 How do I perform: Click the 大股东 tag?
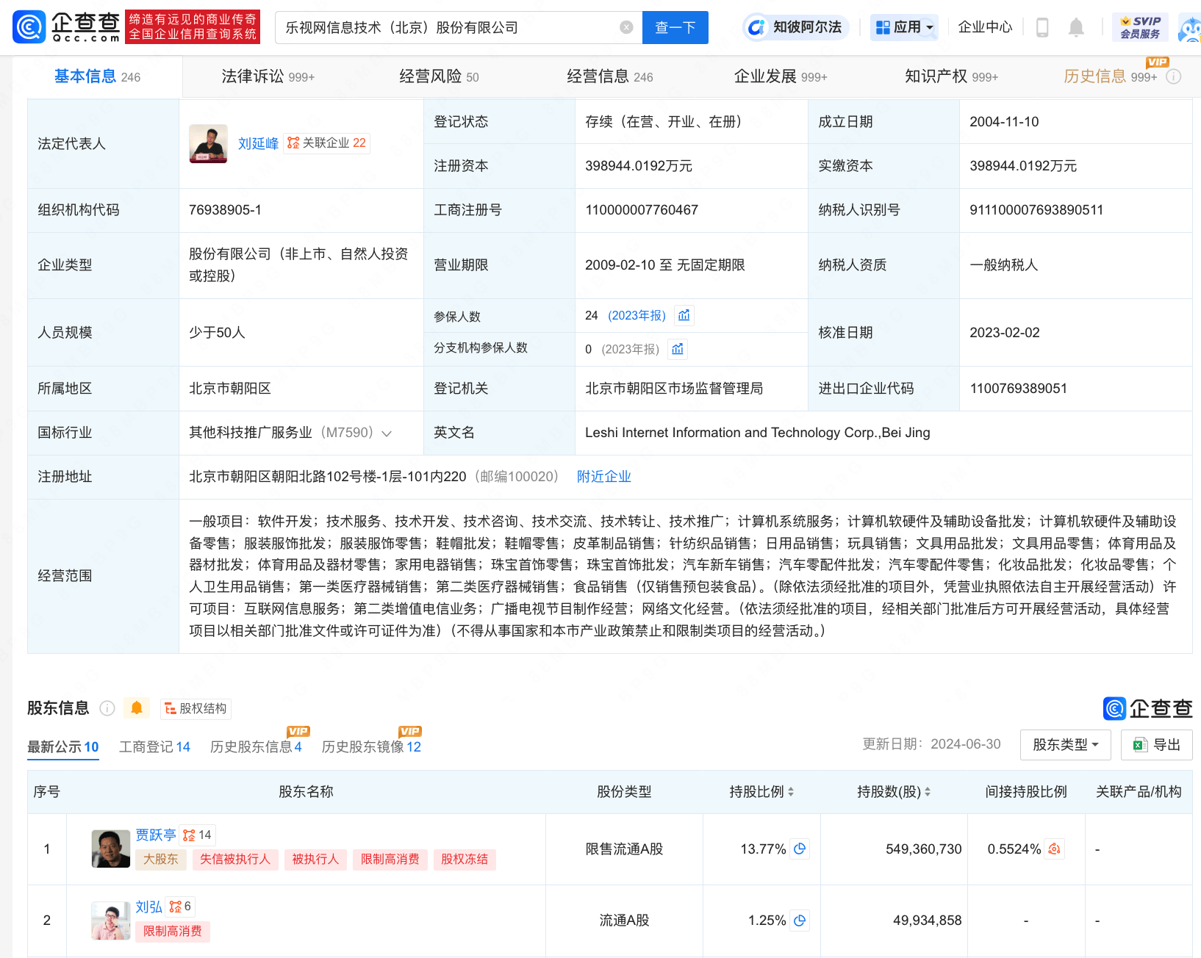click(x=160, y=859)
